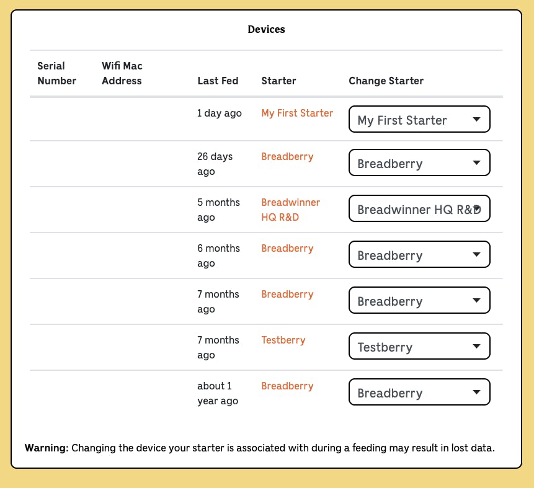Open the Testberry starter dropdown

(419, 347)
